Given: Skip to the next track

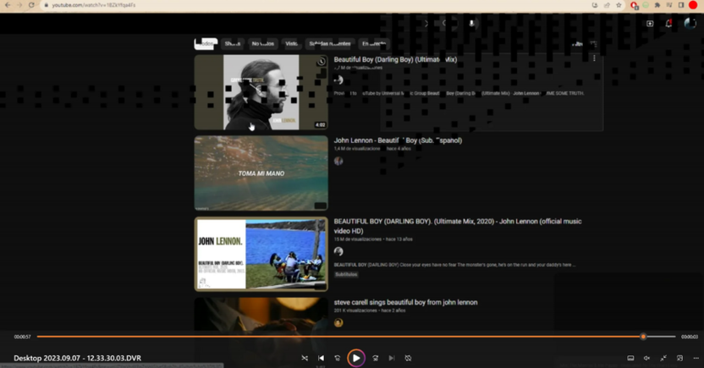Looking at the screenshot, I should click(x=392, y=358).
